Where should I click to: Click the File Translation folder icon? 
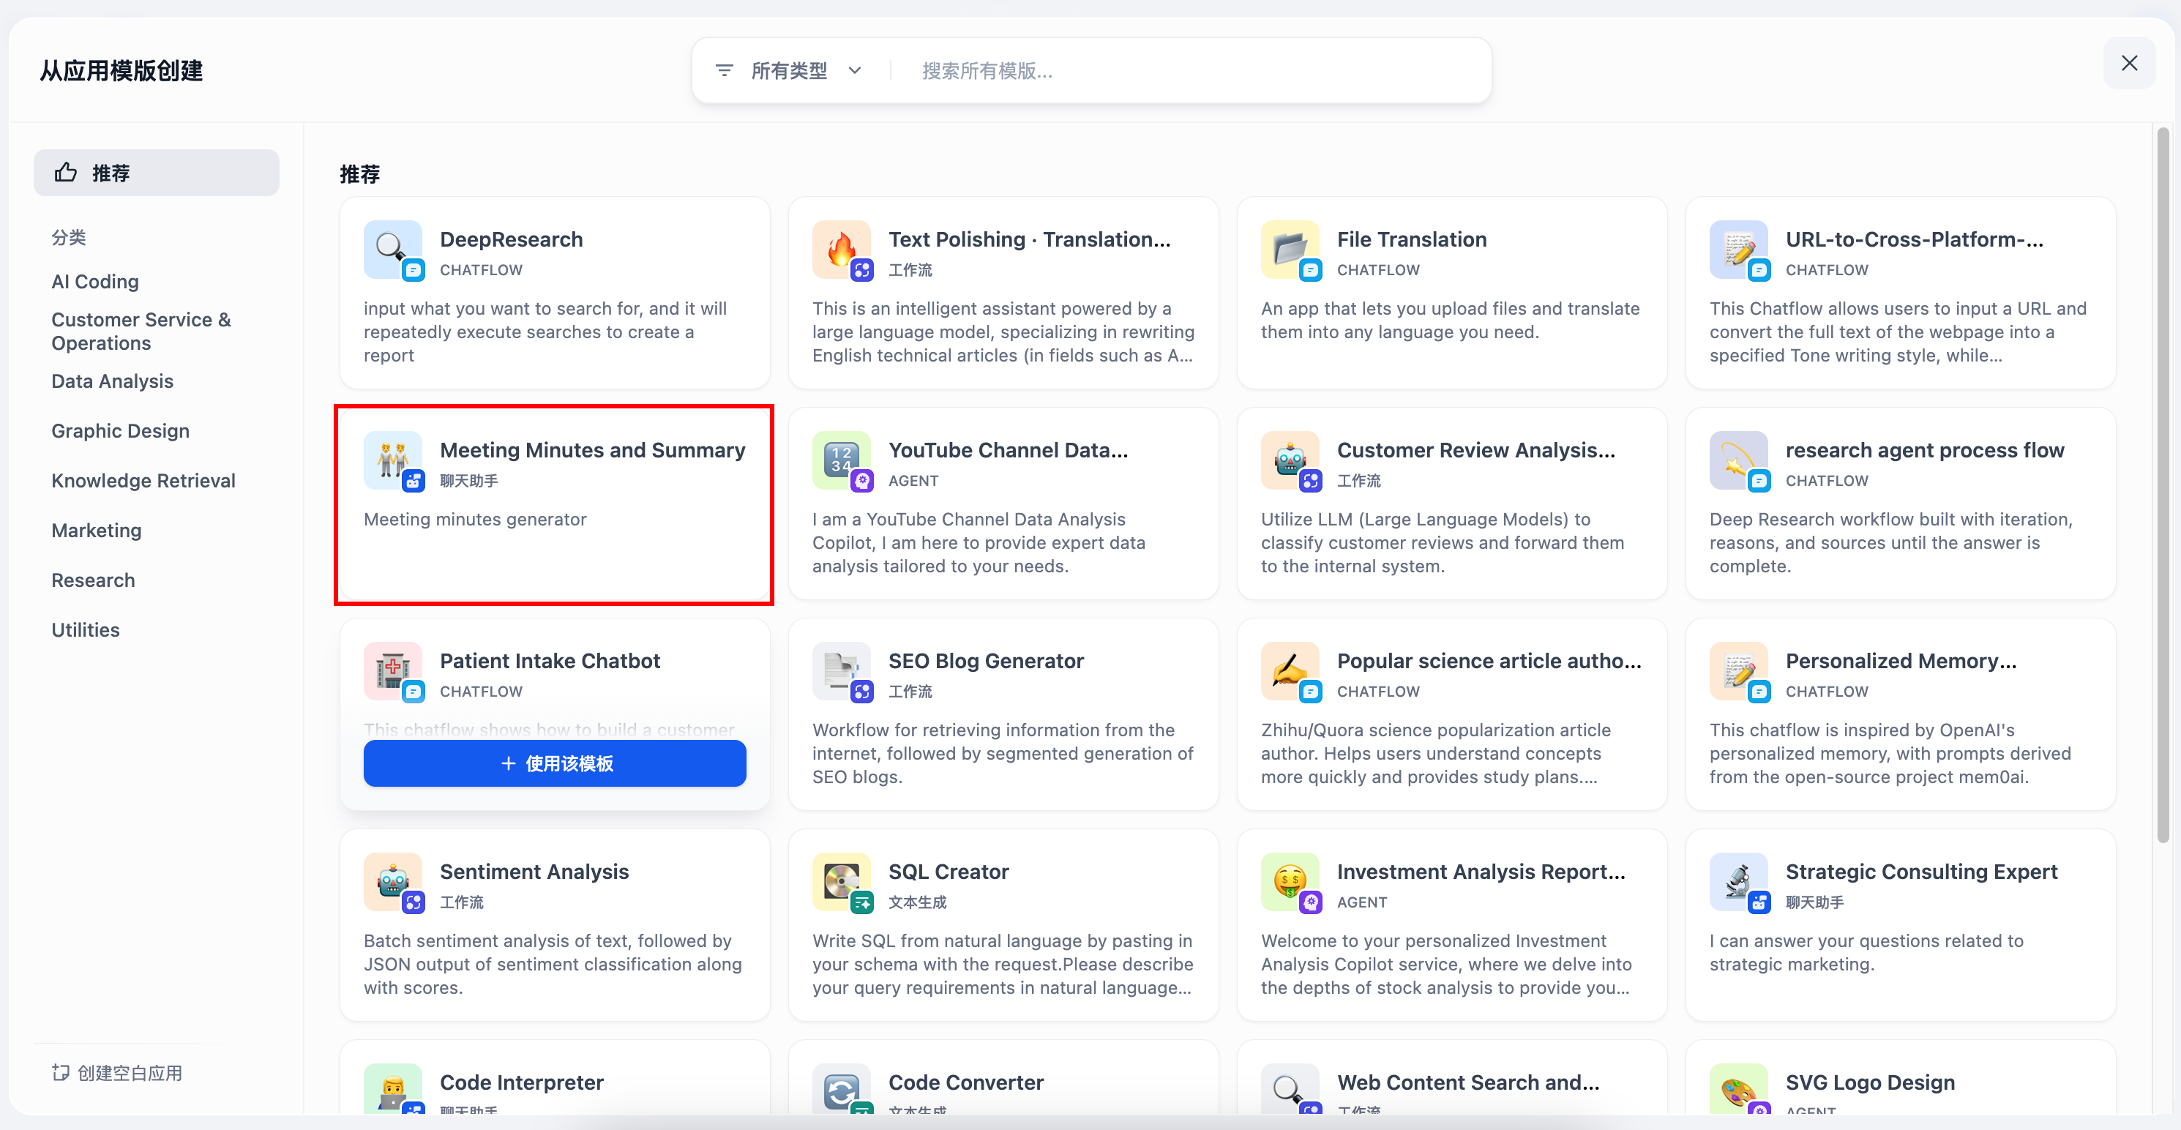[x=1290, y=250]
